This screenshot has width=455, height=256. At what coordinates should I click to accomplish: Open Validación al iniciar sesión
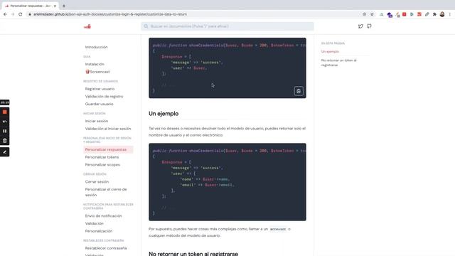pyautogui.click(x=108, y=129)
